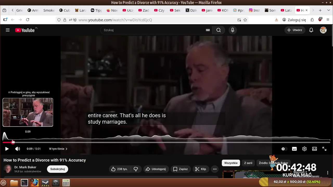Select the 'Wszystkie' filter chip
Screen dimensions: 333x187
(x=231, y=163)
